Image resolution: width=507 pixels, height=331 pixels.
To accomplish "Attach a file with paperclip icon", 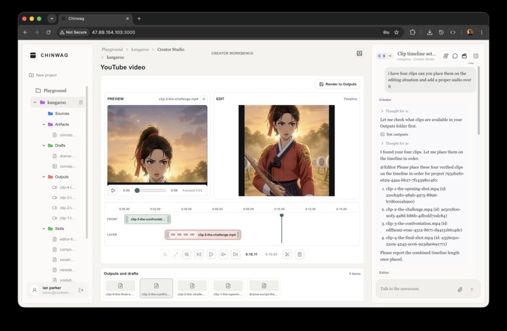I will point(460,290).
